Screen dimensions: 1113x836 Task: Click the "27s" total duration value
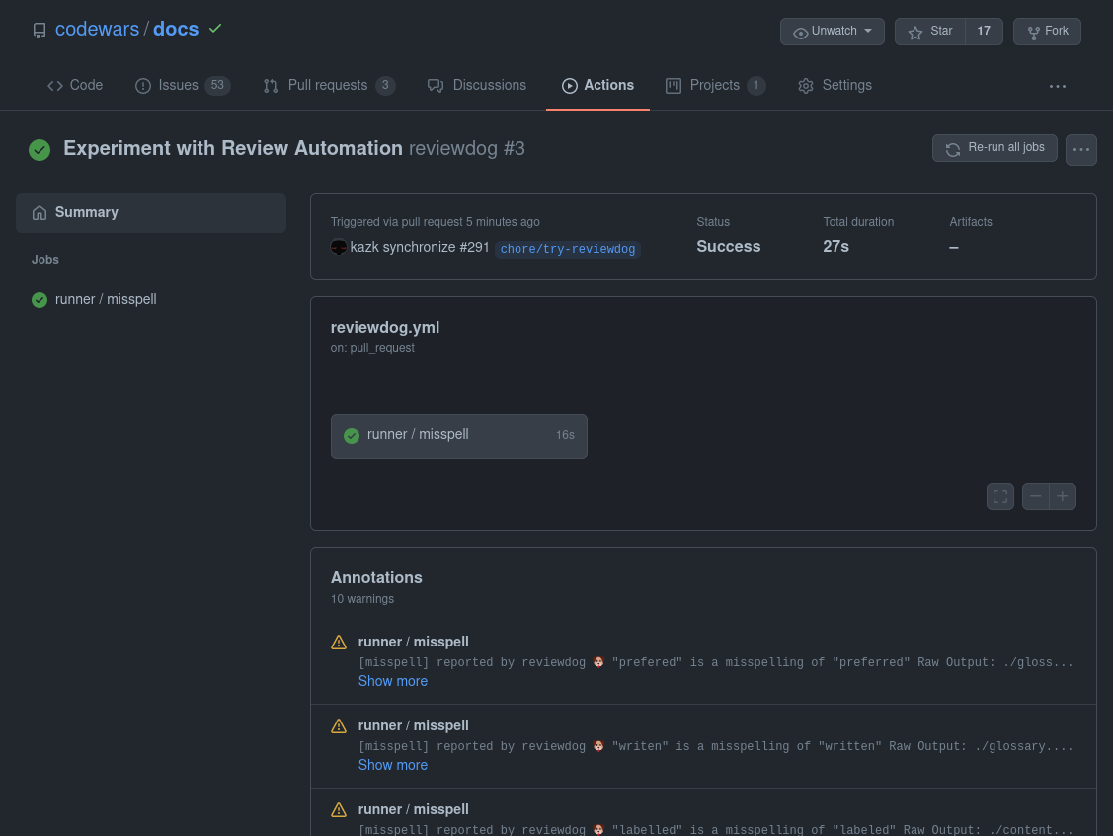click(x=836, y=246)
